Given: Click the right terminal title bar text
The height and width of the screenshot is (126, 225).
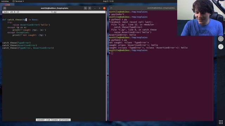Looking at the screenshot, I should pyautogui.click(x=161, y=8).
